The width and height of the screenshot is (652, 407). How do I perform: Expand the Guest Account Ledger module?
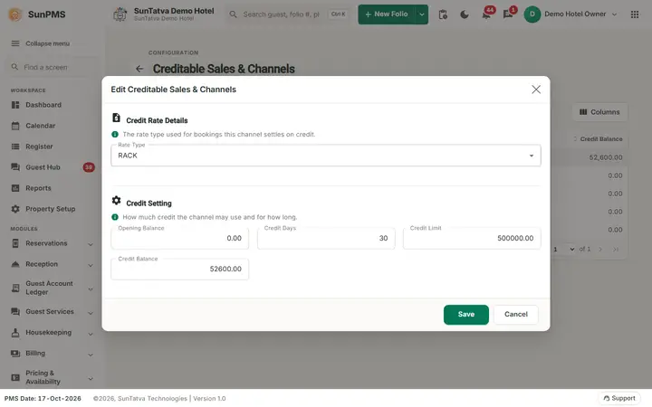click(91, 289)
